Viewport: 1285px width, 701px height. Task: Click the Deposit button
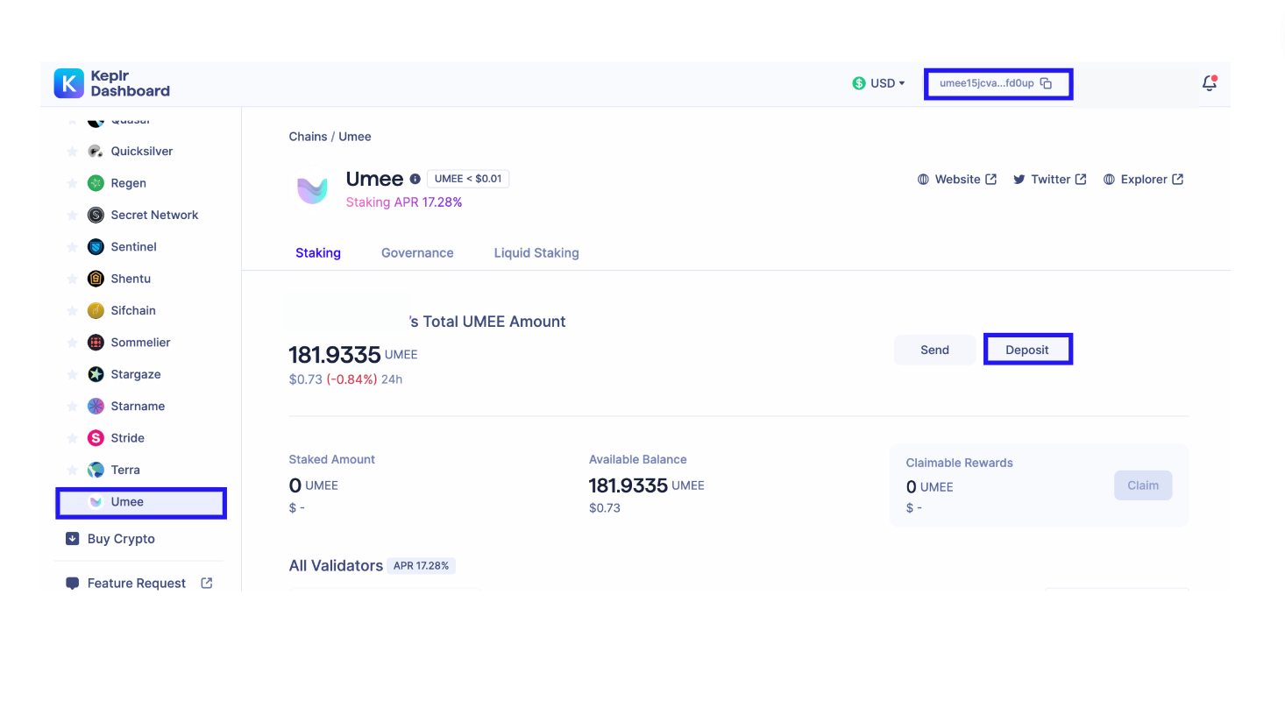click(1027, 350)
